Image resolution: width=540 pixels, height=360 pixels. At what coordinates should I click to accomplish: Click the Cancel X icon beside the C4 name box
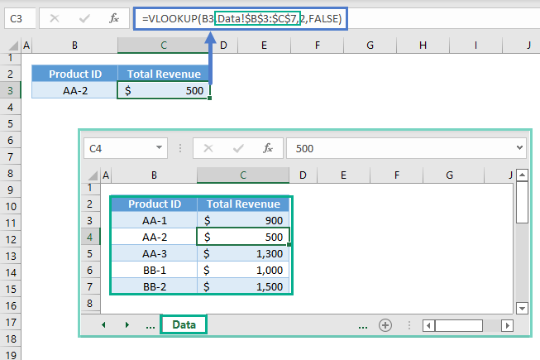(x=208, y=148)
